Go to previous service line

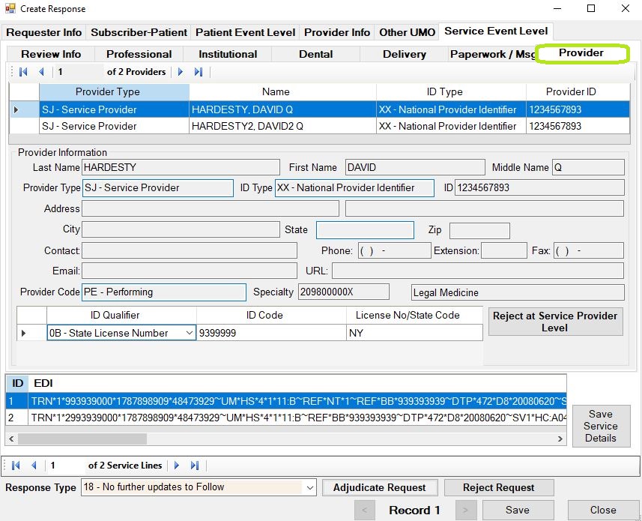tap(34, 466)
